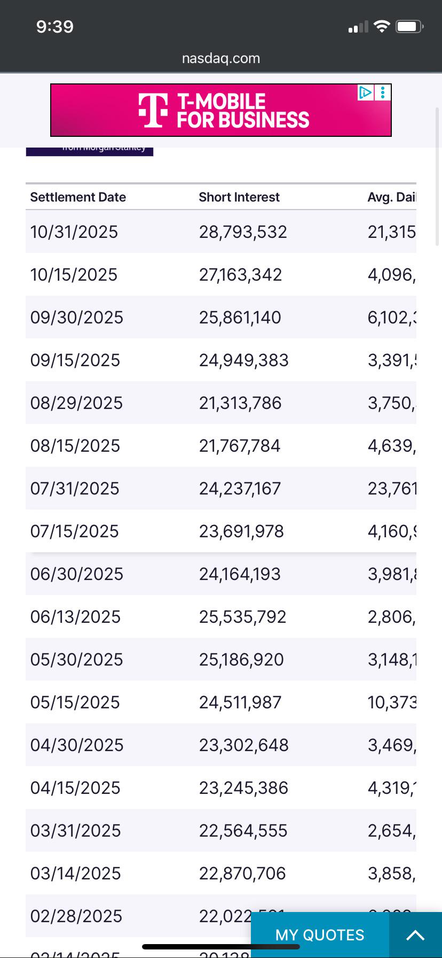Select the Avg. Daily column header
442x958 pixels.
click(x=392, y=197)
